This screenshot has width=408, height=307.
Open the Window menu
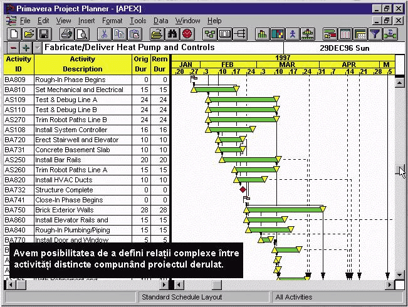pyautogui.click(x=187, y=21)
